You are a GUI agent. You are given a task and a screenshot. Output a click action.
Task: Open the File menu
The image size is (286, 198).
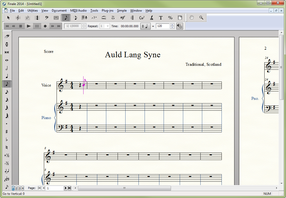[x=12, y=11]
